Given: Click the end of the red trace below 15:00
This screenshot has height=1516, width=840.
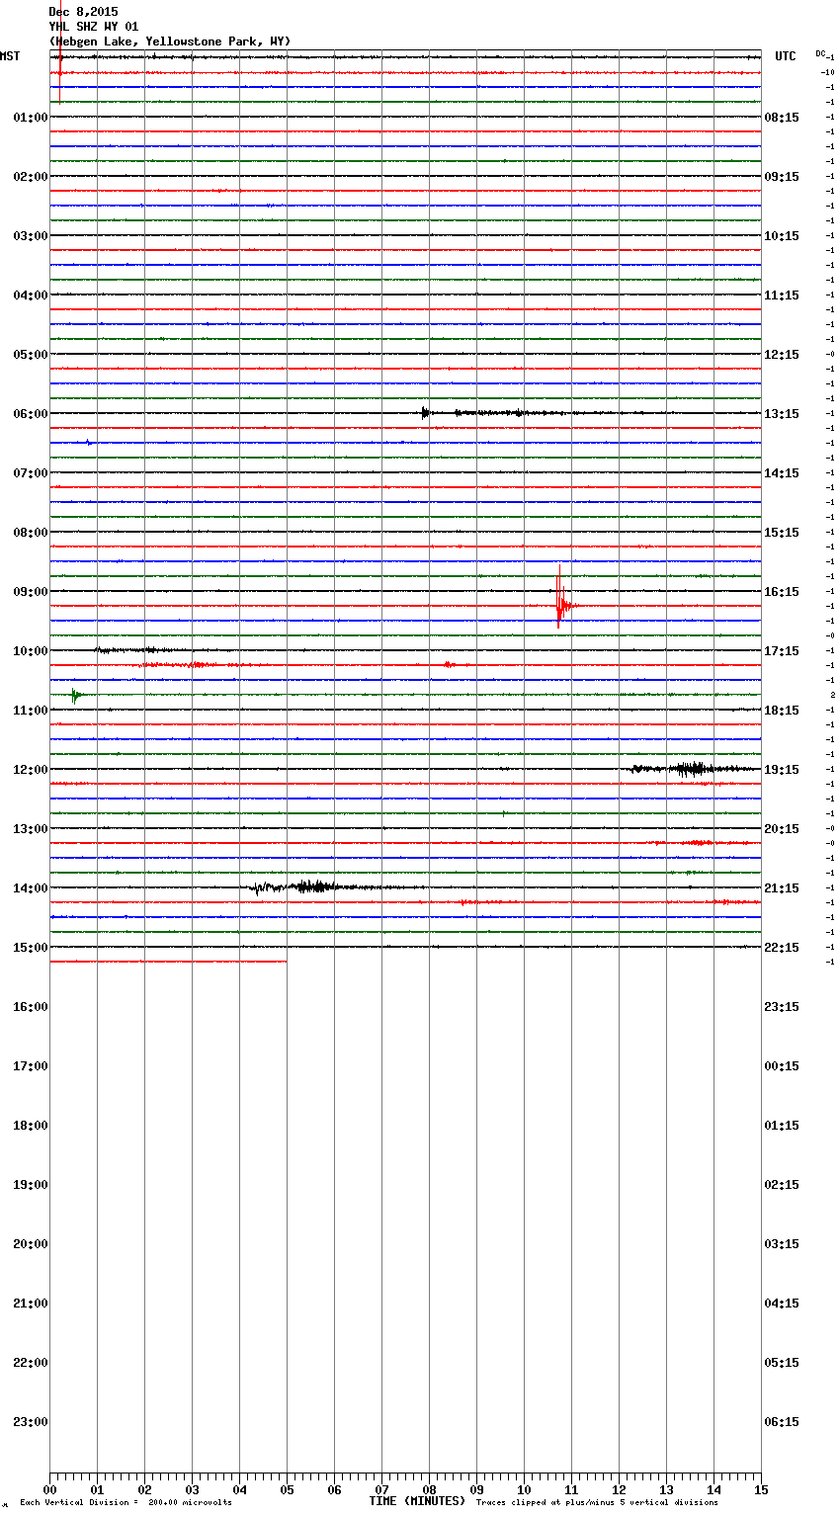Looking at the screenshot, I should coord(286,962).
